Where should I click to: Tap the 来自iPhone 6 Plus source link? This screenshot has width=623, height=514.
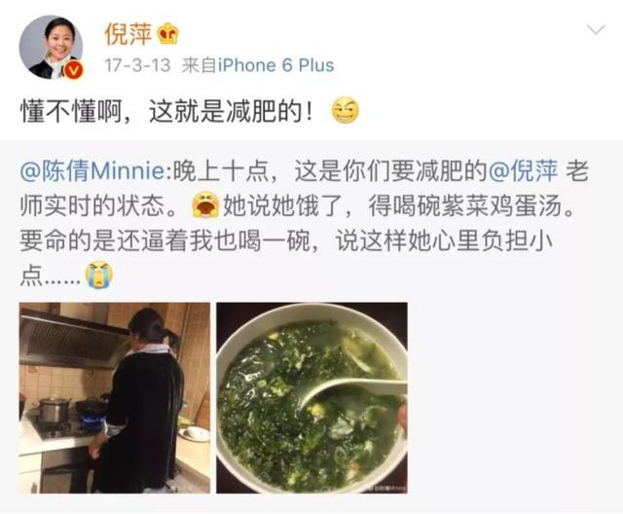(257, 65)
